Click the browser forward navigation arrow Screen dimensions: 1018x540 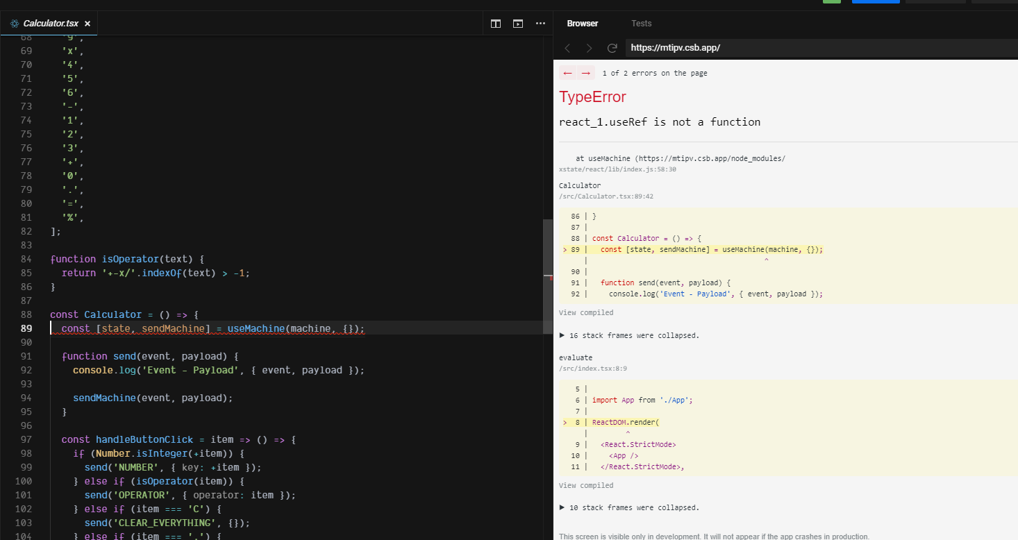click(x=590, y=47)
